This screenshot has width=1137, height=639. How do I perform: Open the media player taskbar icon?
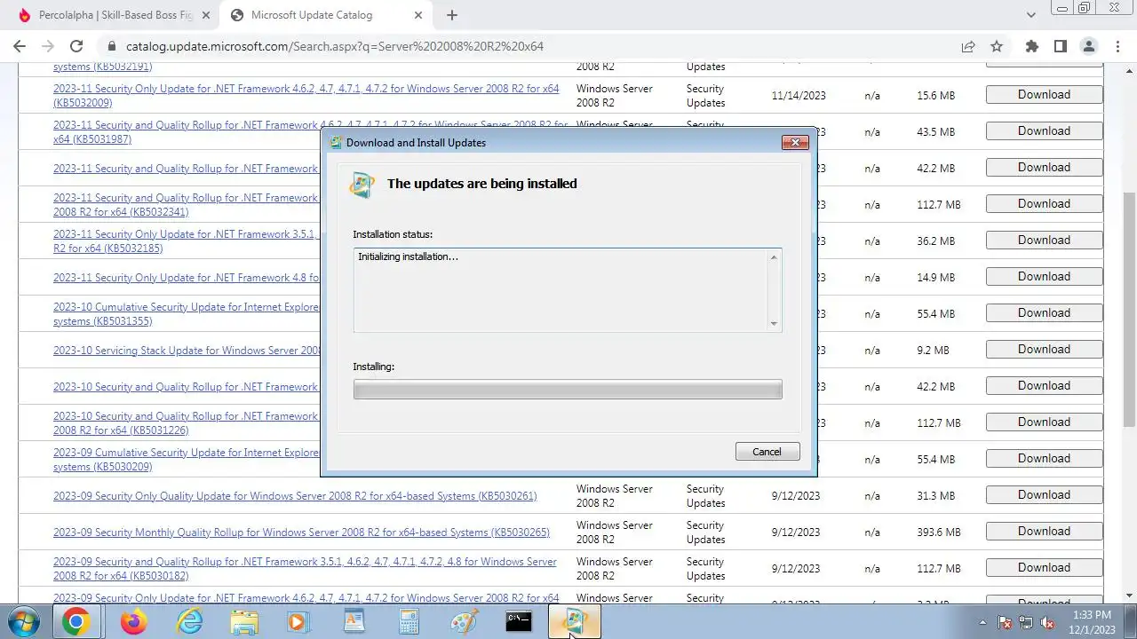click(298, 621)
